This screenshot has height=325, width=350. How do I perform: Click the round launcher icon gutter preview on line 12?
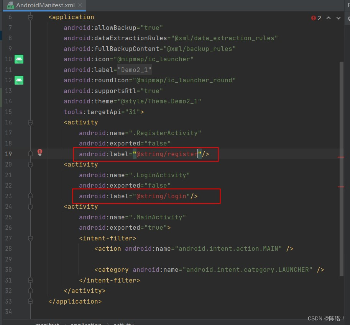click(19, 80)
